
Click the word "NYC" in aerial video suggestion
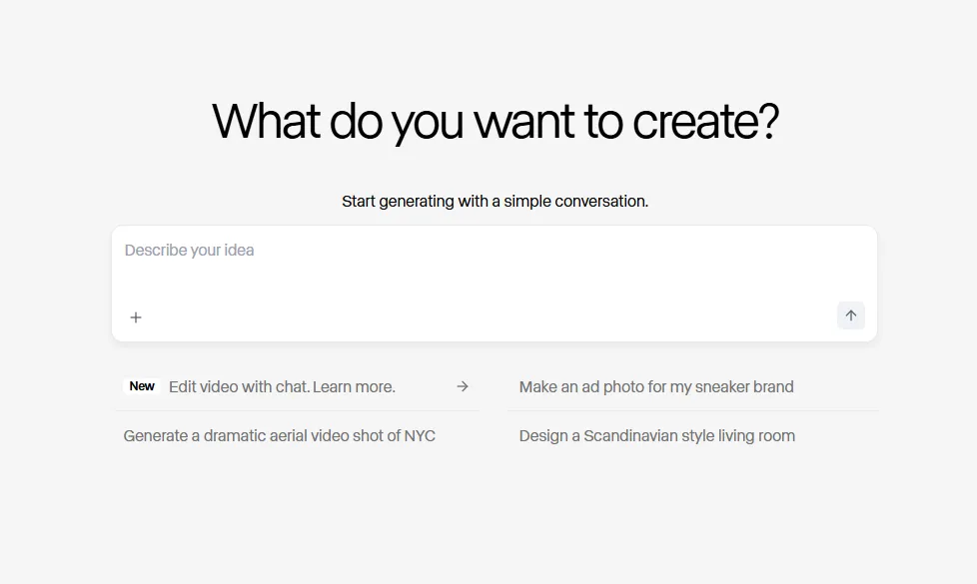tap(420, 436)
